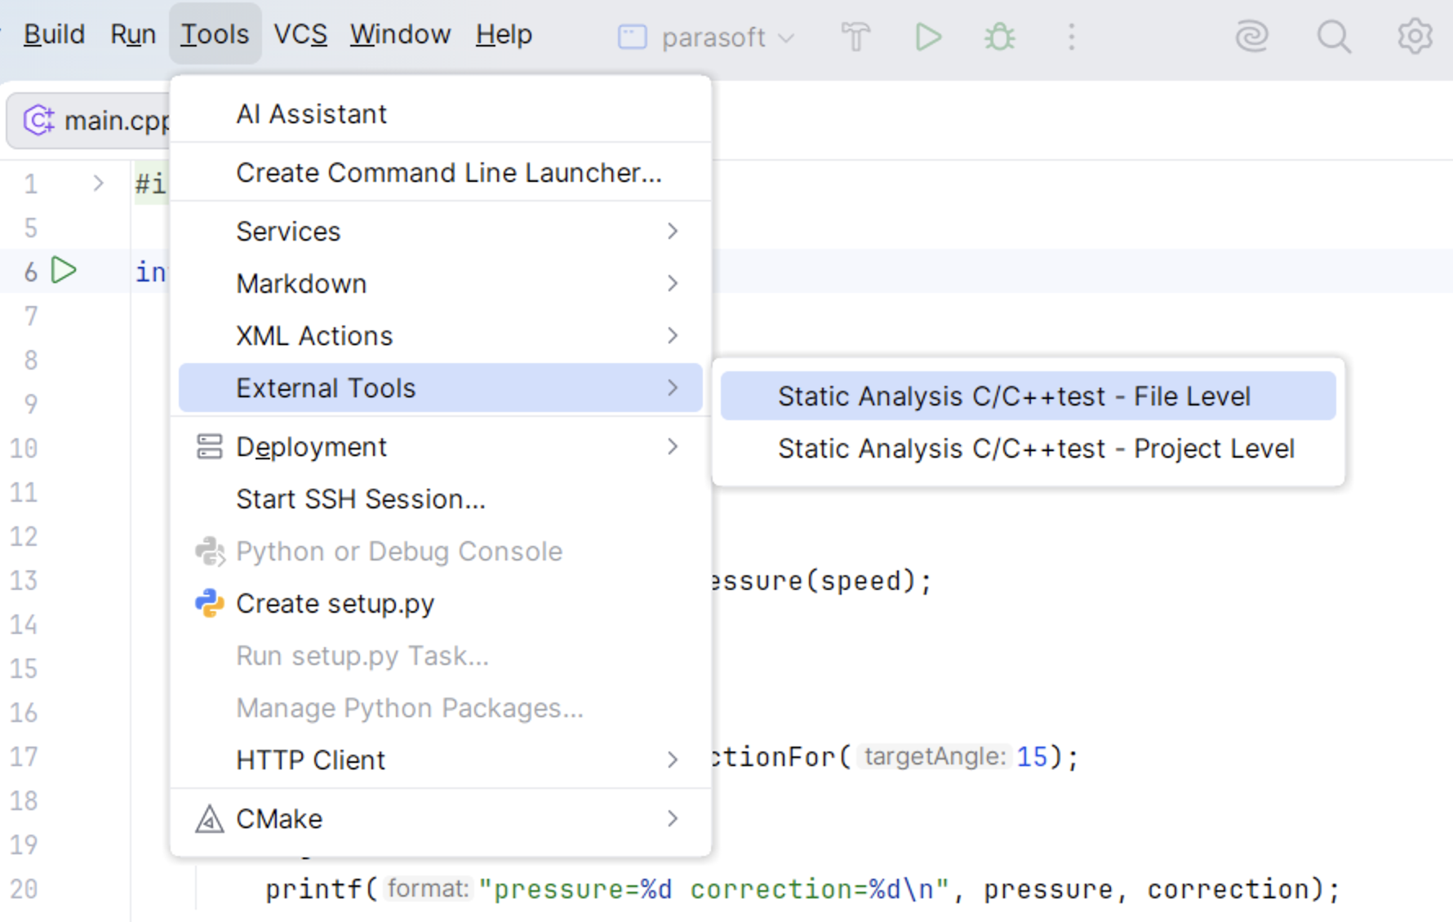Viewport: 1453px width, 922px height.
Task: Click the format parameter hint on line 20
Action: pyautogui.click(x=428, y=889)
